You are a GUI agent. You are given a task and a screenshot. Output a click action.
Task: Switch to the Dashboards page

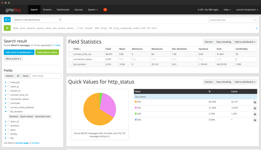point(63,10)
